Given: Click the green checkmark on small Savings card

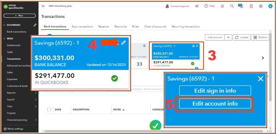Looking at the screenshot, I should (x=192, y=64).
